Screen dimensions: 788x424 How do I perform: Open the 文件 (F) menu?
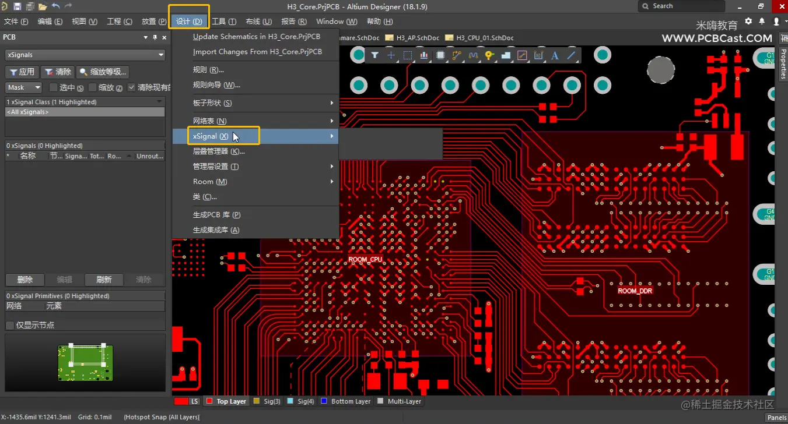click(16, 22)
